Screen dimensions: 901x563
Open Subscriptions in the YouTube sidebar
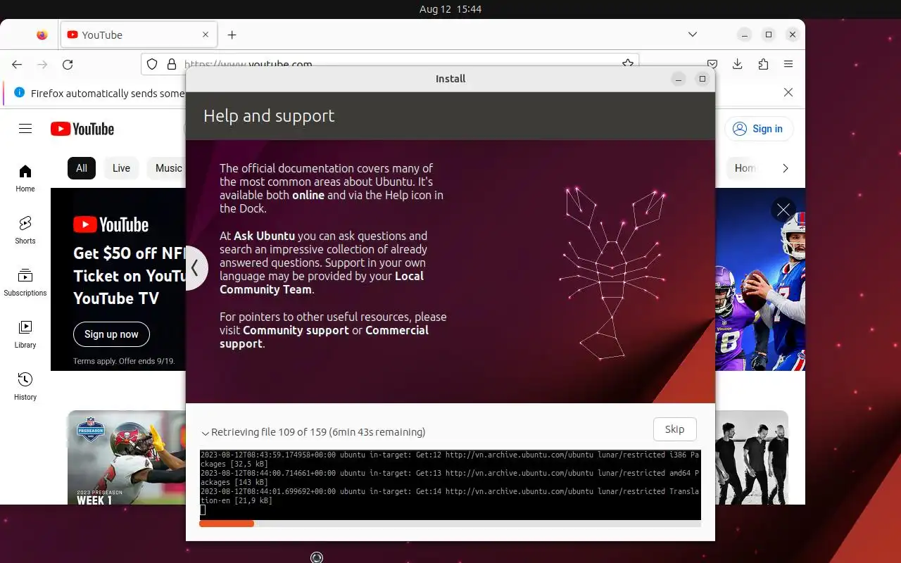click(x=25, y=282)
